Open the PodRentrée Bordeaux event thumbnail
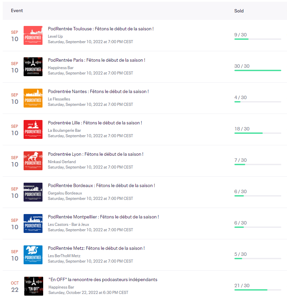Viewport: 287px width, 300px height. 33,192
